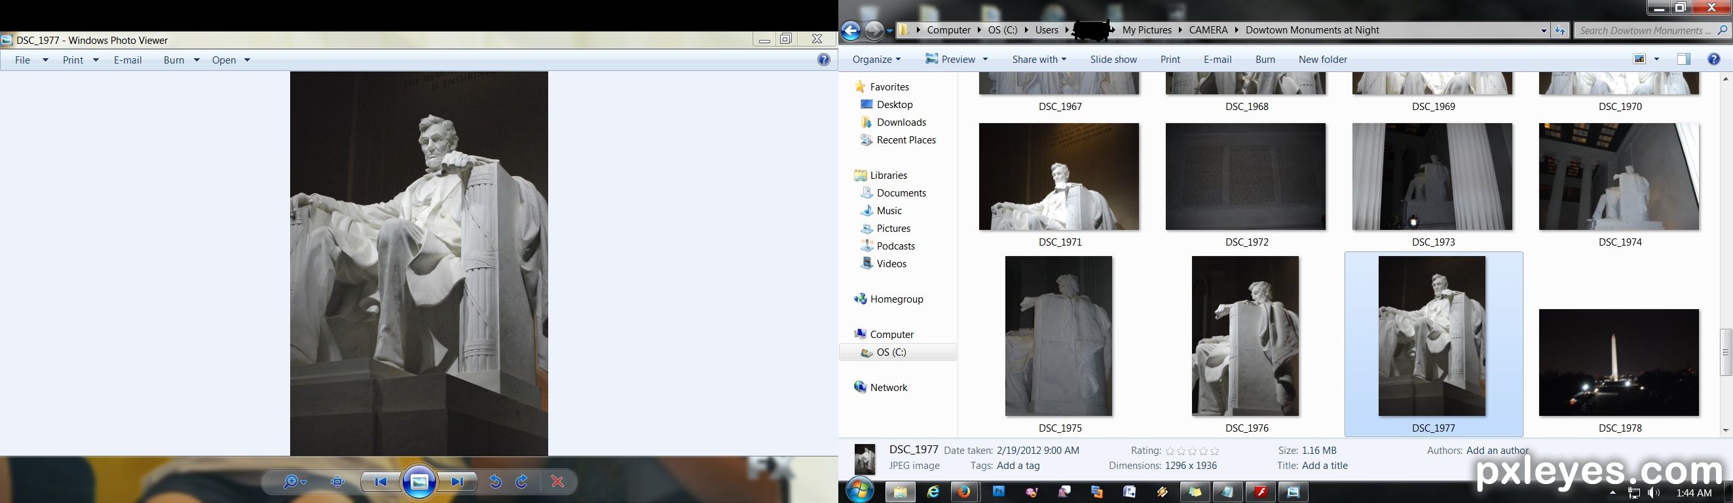The width and height of the screenshot is (1733, 503).
Task: Select thumbnail DSC_1978 Washington Monument
Action: 1618,362
